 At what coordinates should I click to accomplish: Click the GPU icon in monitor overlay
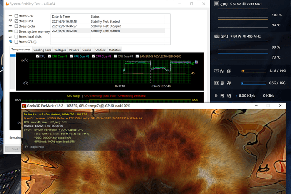point(216,36)
